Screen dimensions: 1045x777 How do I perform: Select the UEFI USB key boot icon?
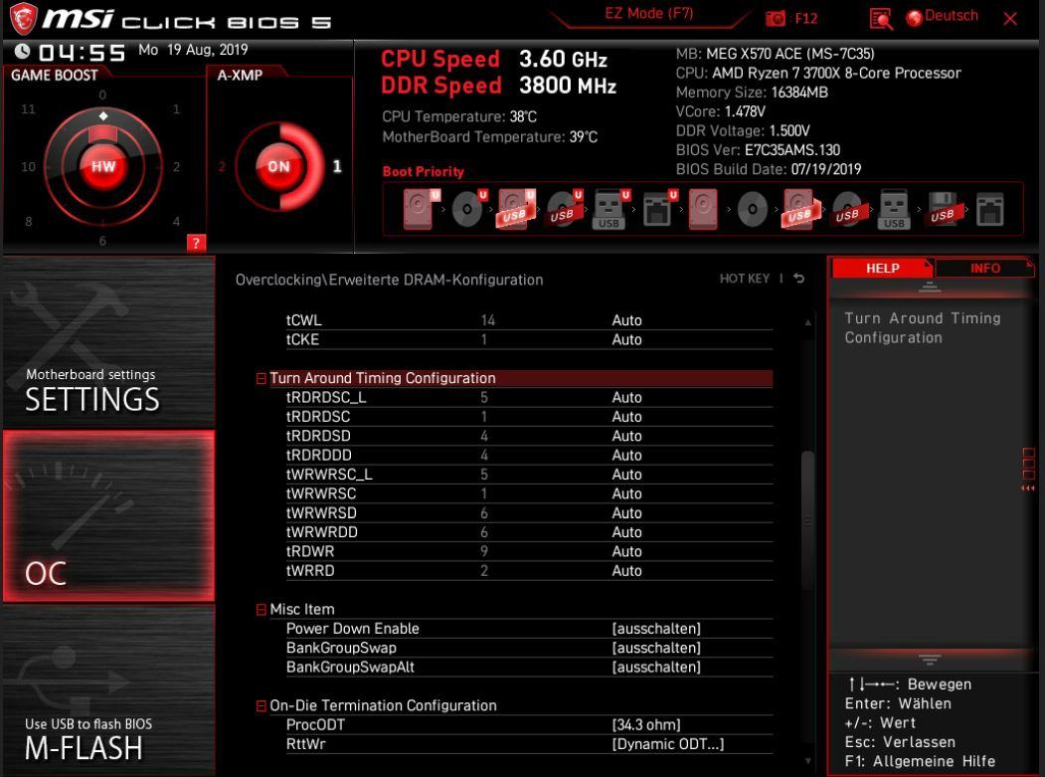click(x=610, y=210)
